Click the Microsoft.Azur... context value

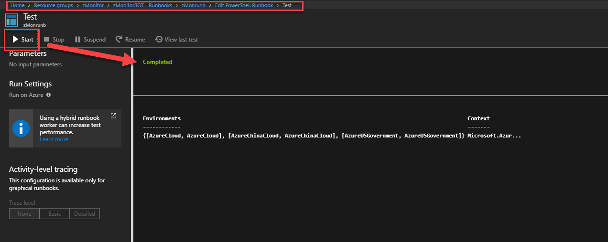494,136
